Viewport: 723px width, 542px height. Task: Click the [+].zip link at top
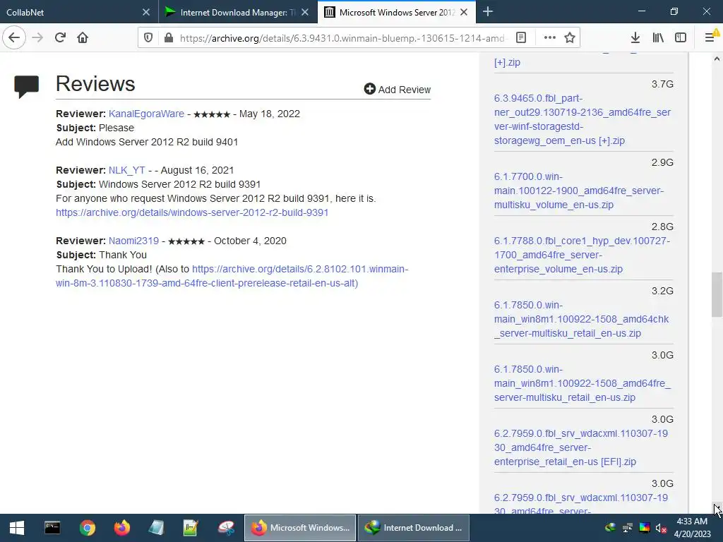[507, 62]
